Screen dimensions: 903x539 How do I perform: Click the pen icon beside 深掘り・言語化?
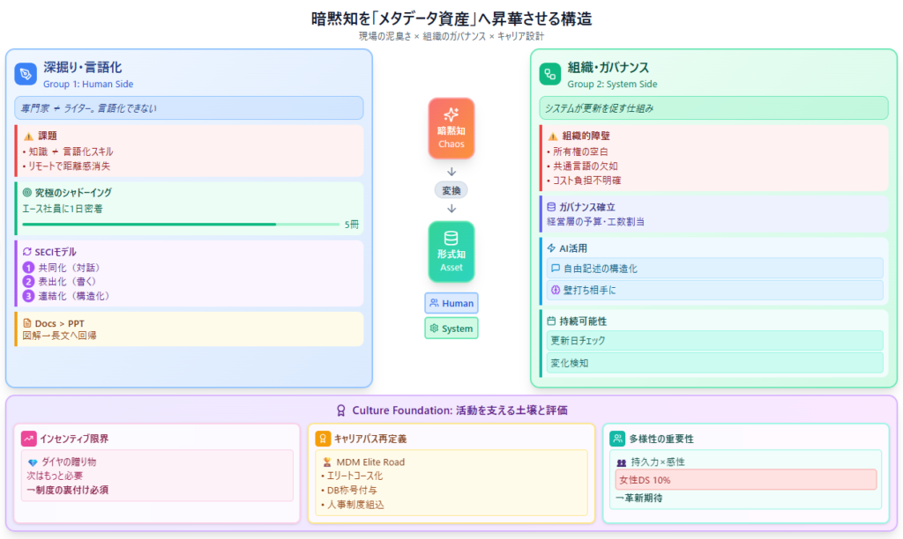tap(26, 74)
